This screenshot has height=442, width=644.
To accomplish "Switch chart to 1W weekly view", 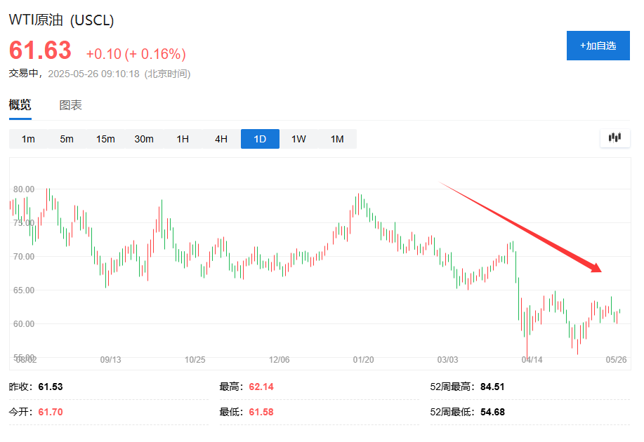I will (298, 139).
